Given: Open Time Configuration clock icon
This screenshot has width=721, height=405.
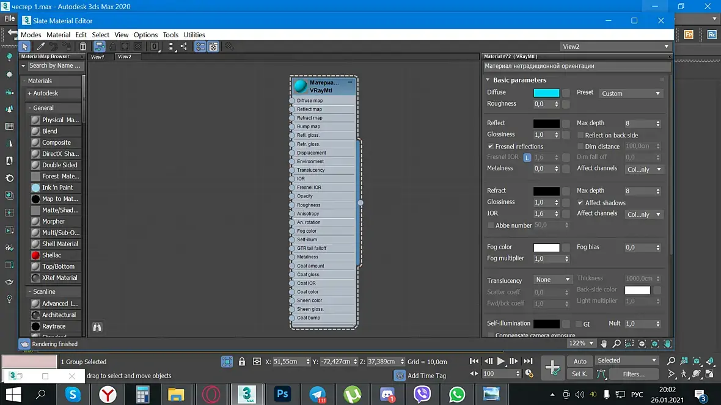Looking at the screenshot, I should click(x=529, y=373).
